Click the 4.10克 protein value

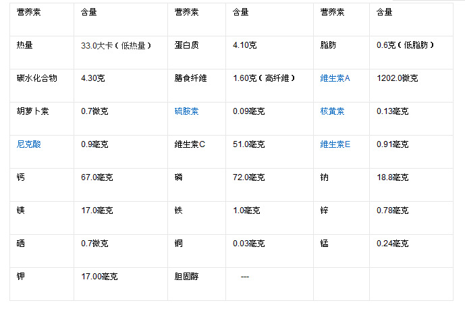pyautogui.click(x=245, y=45)
